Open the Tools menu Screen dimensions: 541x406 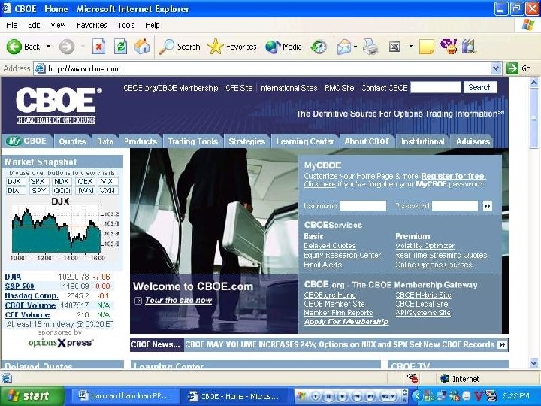pos(126,25)
